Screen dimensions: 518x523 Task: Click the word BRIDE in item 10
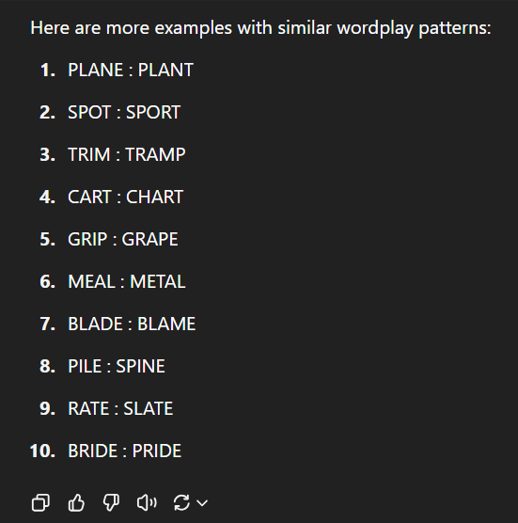pyautogui.click(x=93, y=452)
